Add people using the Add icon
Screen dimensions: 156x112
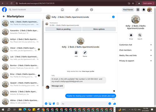[x=76, y=52]
